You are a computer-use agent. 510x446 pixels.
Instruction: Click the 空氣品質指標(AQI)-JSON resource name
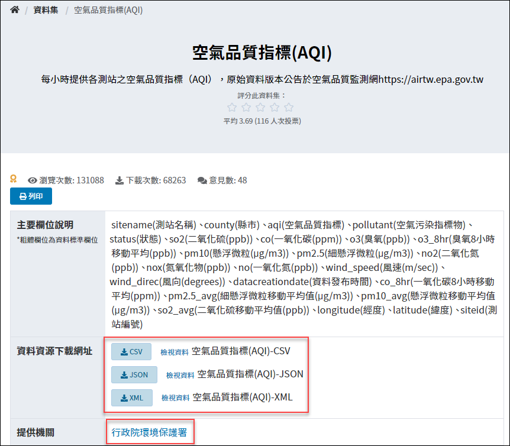pos(250,374)
